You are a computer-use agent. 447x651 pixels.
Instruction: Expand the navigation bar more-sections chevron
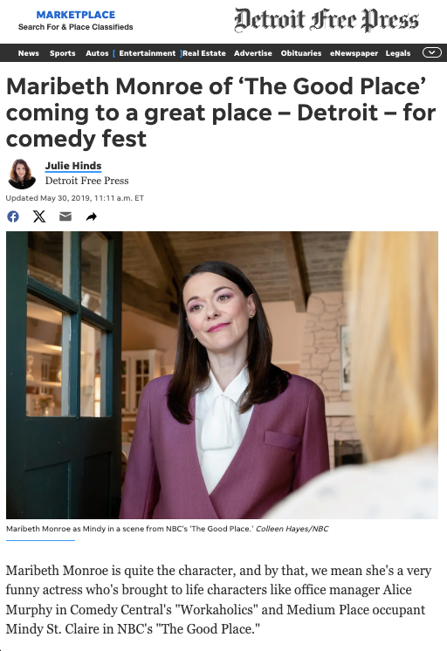[x=431, y=52]
